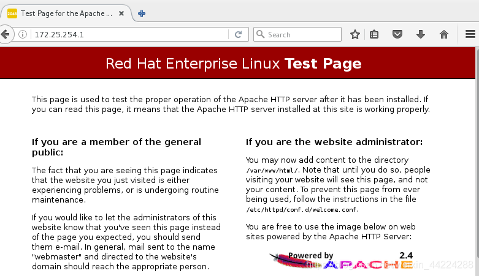The width and height of the screenshot is (479, 276).
Task: Select the Test Page for the Apache tab
Action: pos(66,13)
